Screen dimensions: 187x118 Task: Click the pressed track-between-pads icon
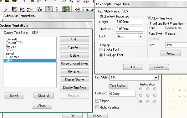(49, 9)
